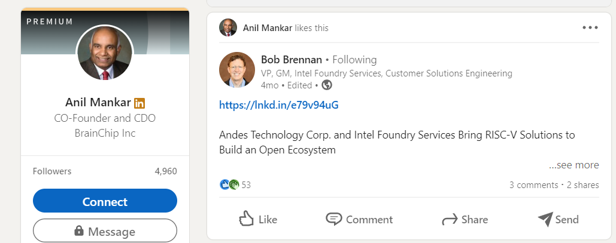Open the lnkd.in/e79v94uG link
This screenshot has height=243, width=616.
[279, 105]
